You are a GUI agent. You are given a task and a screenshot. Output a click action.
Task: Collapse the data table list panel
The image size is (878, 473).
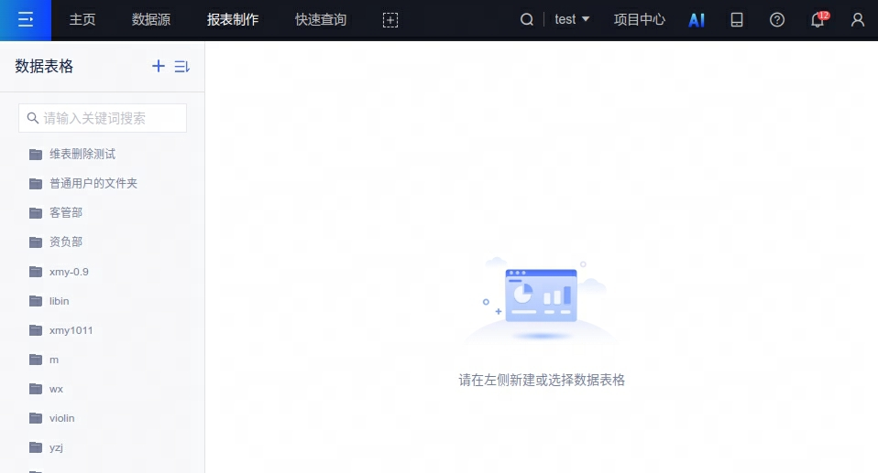tap(181, 66)
